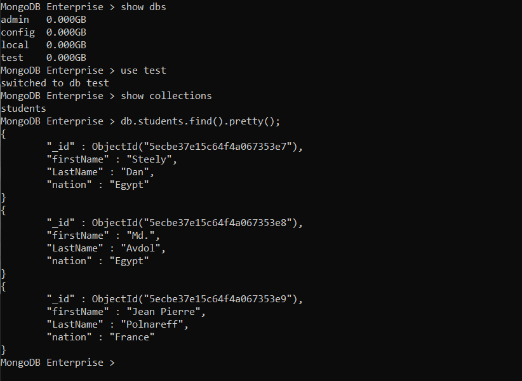This screenshot has height=381, width=522.
Task: Click the firstName value "Jean Pierre"
Action: [163, 312]
